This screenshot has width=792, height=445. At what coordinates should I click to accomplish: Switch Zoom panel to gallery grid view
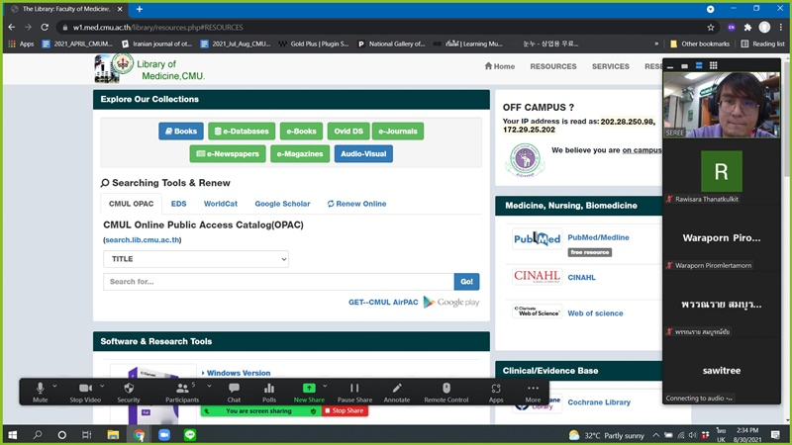point(712,66)
